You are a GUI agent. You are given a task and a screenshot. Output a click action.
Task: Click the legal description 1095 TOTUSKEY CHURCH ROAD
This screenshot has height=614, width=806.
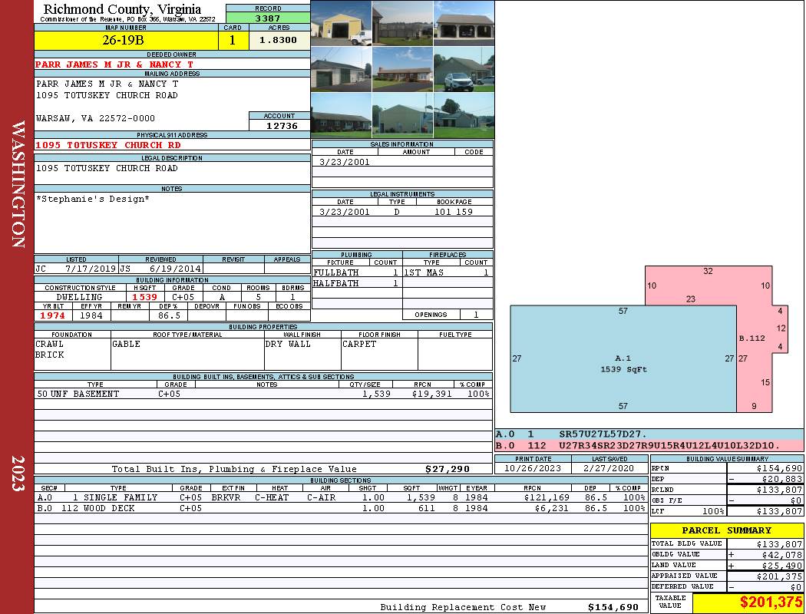tap(107, 168)
